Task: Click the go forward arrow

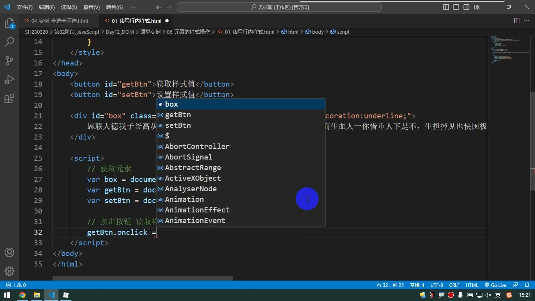Action: pos(169,7)
